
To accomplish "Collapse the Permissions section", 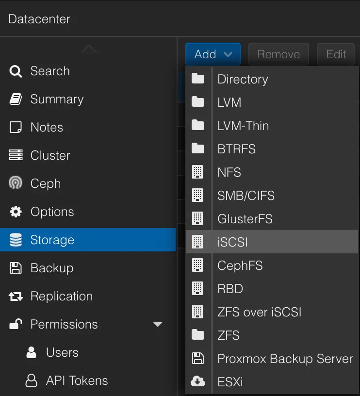I will point(157,324).
